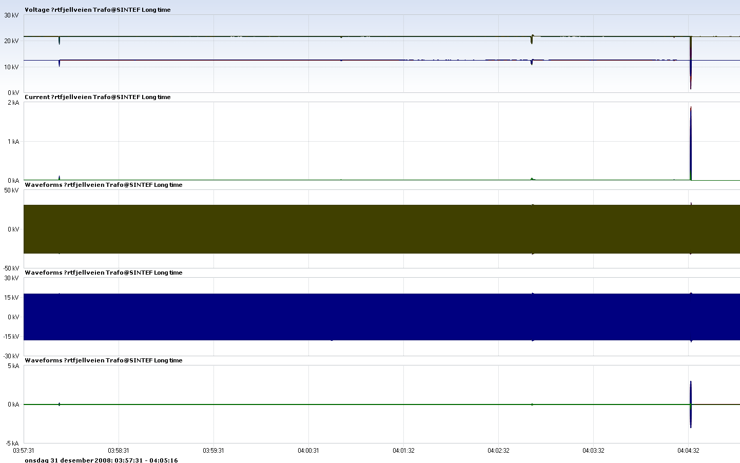
Task: Click the -50 kV axis label
Action: 11,268
